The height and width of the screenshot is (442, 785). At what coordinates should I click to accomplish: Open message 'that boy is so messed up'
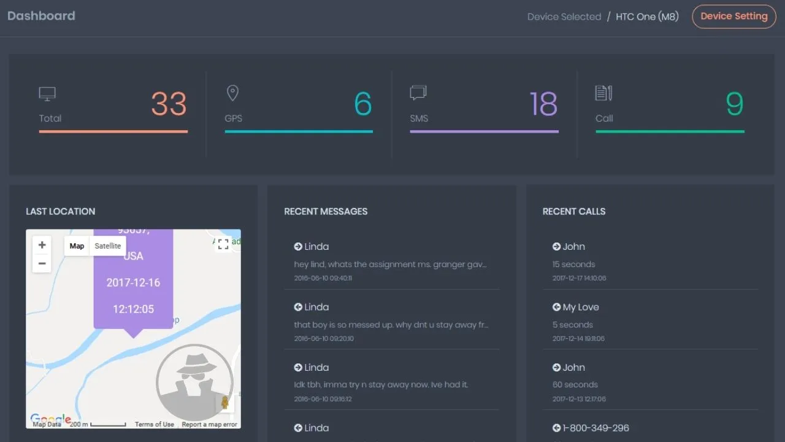click(391, 325)
